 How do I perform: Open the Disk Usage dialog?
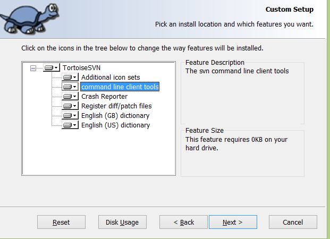tap(122, 222)
